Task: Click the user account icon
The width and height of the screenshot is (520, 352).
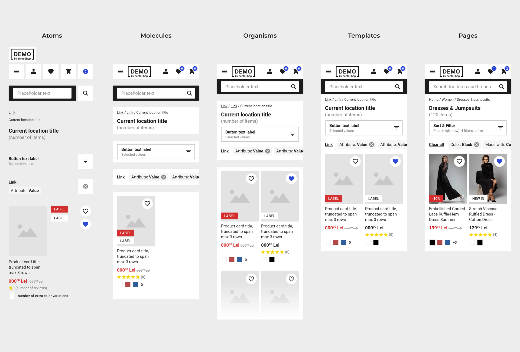Action: tap(33, 71)
